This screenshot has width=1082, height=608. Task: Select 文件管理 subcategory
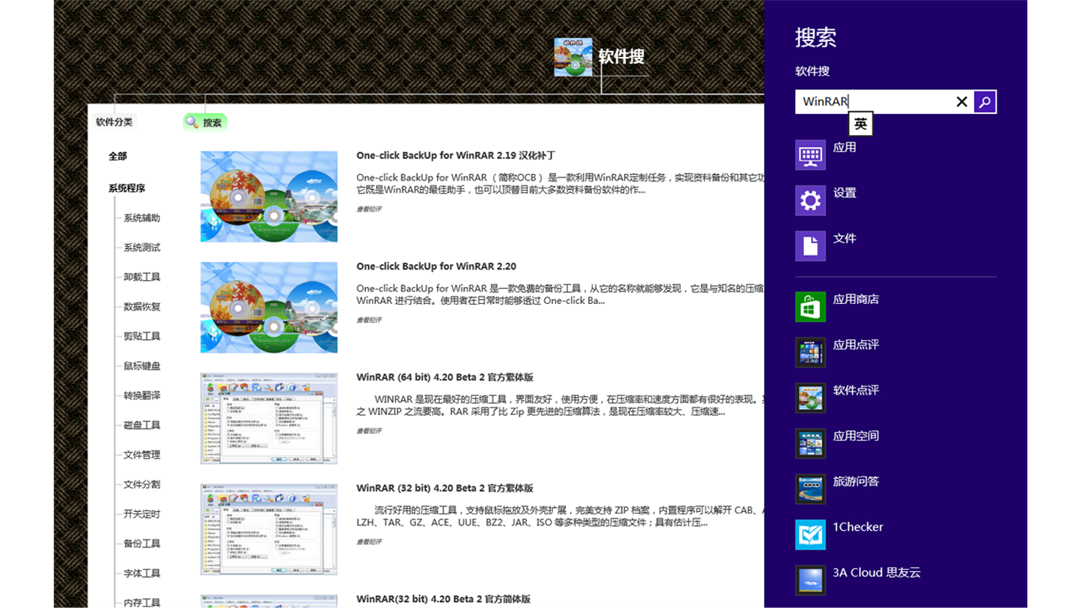(x=142, y=455)
